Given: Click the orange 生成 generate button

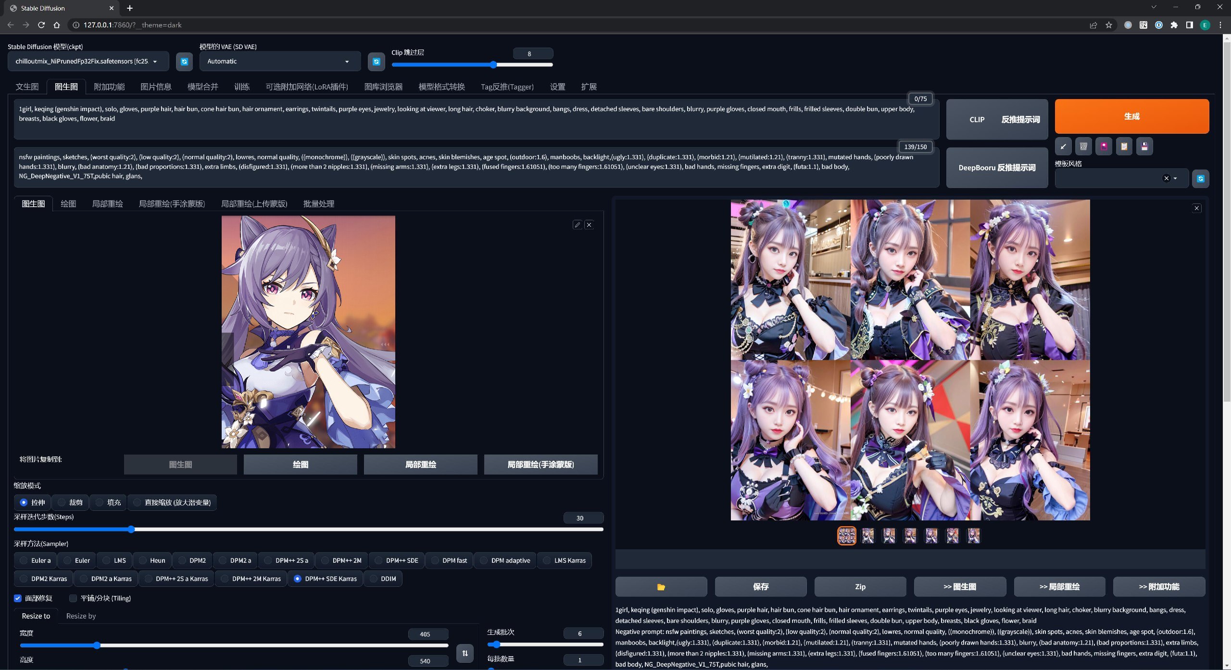Looking at the screenshot, I should [x=1131, y=116].
